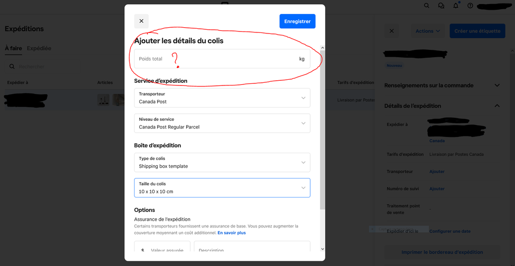The height and width of the screenshot is (266, 515).
Task: Click the Enregistrer button
Action: [297, 21]
